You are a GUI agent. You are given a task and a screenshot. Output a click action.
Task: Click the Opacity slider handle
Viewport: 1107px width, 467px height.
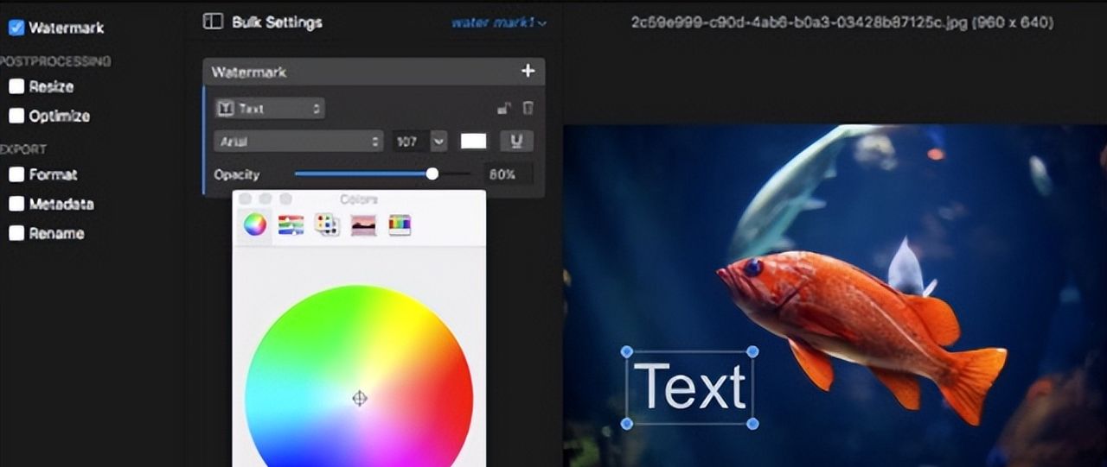coord(432,174)
